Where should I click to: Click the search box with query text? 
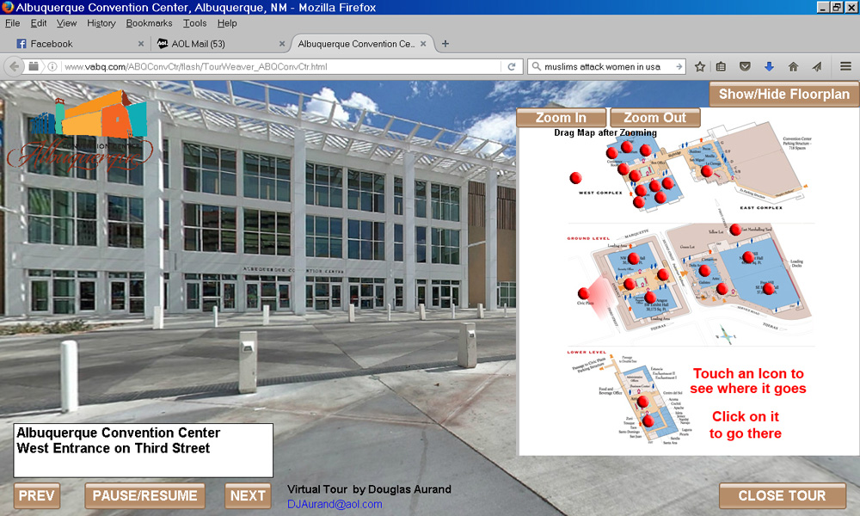(x=606, y=66)
